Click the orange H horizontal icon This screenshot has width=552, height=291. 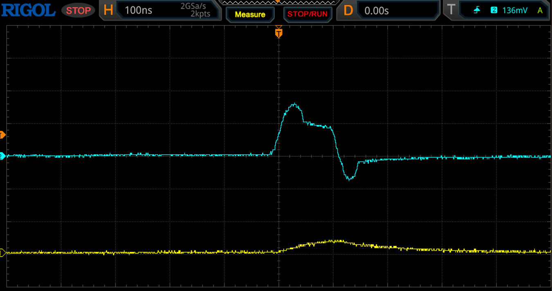[x=108, y=10]
